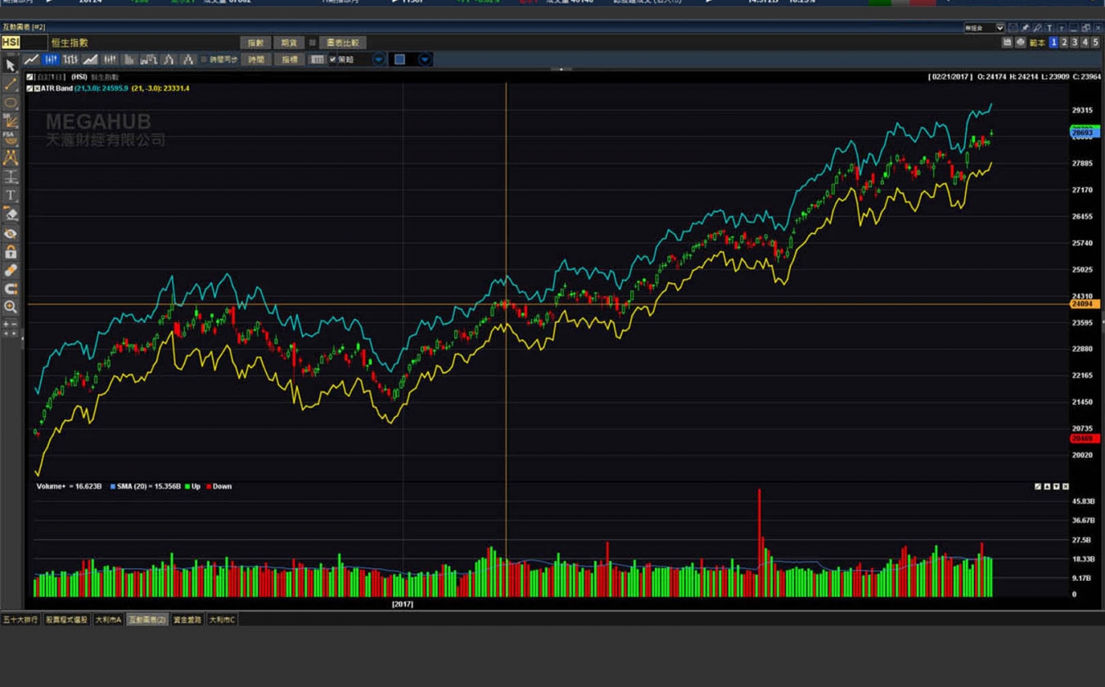Select the SR fan lines tool
Screen dimensions: 1105x687
pos(11,120)
